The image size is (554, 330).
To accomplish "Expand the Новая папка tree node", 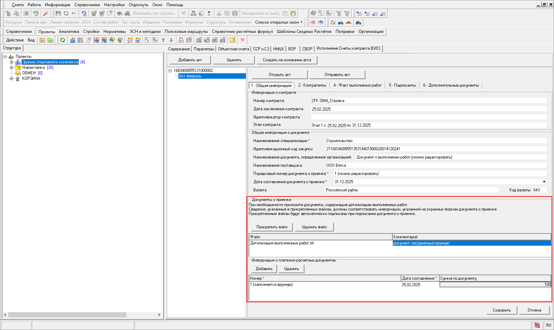I will point(11,67).
